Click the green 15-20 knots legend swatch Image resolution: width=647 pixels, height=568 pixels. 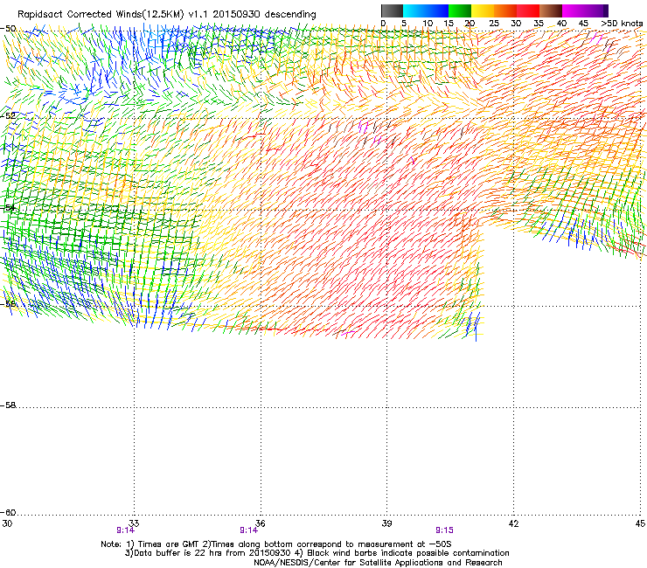point(460,10)
